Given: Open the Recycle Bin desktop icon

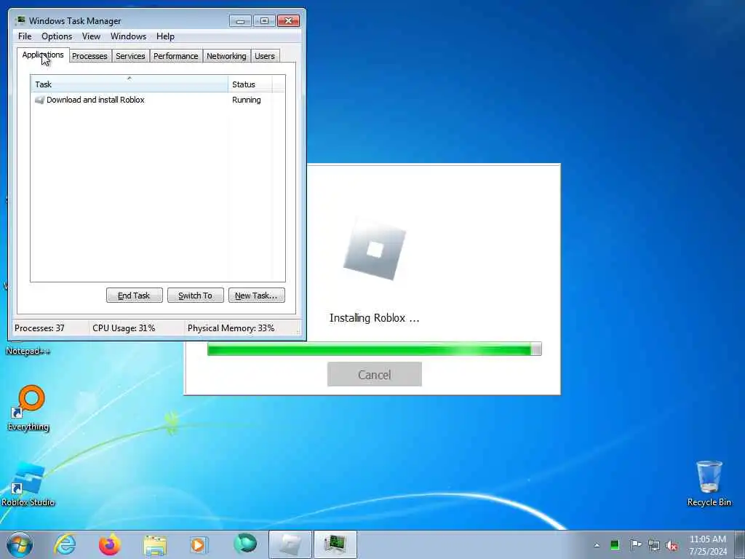Looking at the screenshot, I should coord(709,483).
